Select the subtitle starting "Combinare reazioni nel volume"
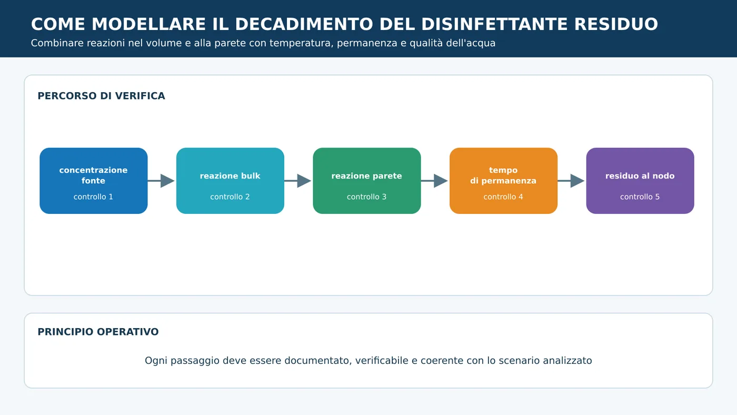This screenshot has width=737, height=415. (x=263, y=43)
